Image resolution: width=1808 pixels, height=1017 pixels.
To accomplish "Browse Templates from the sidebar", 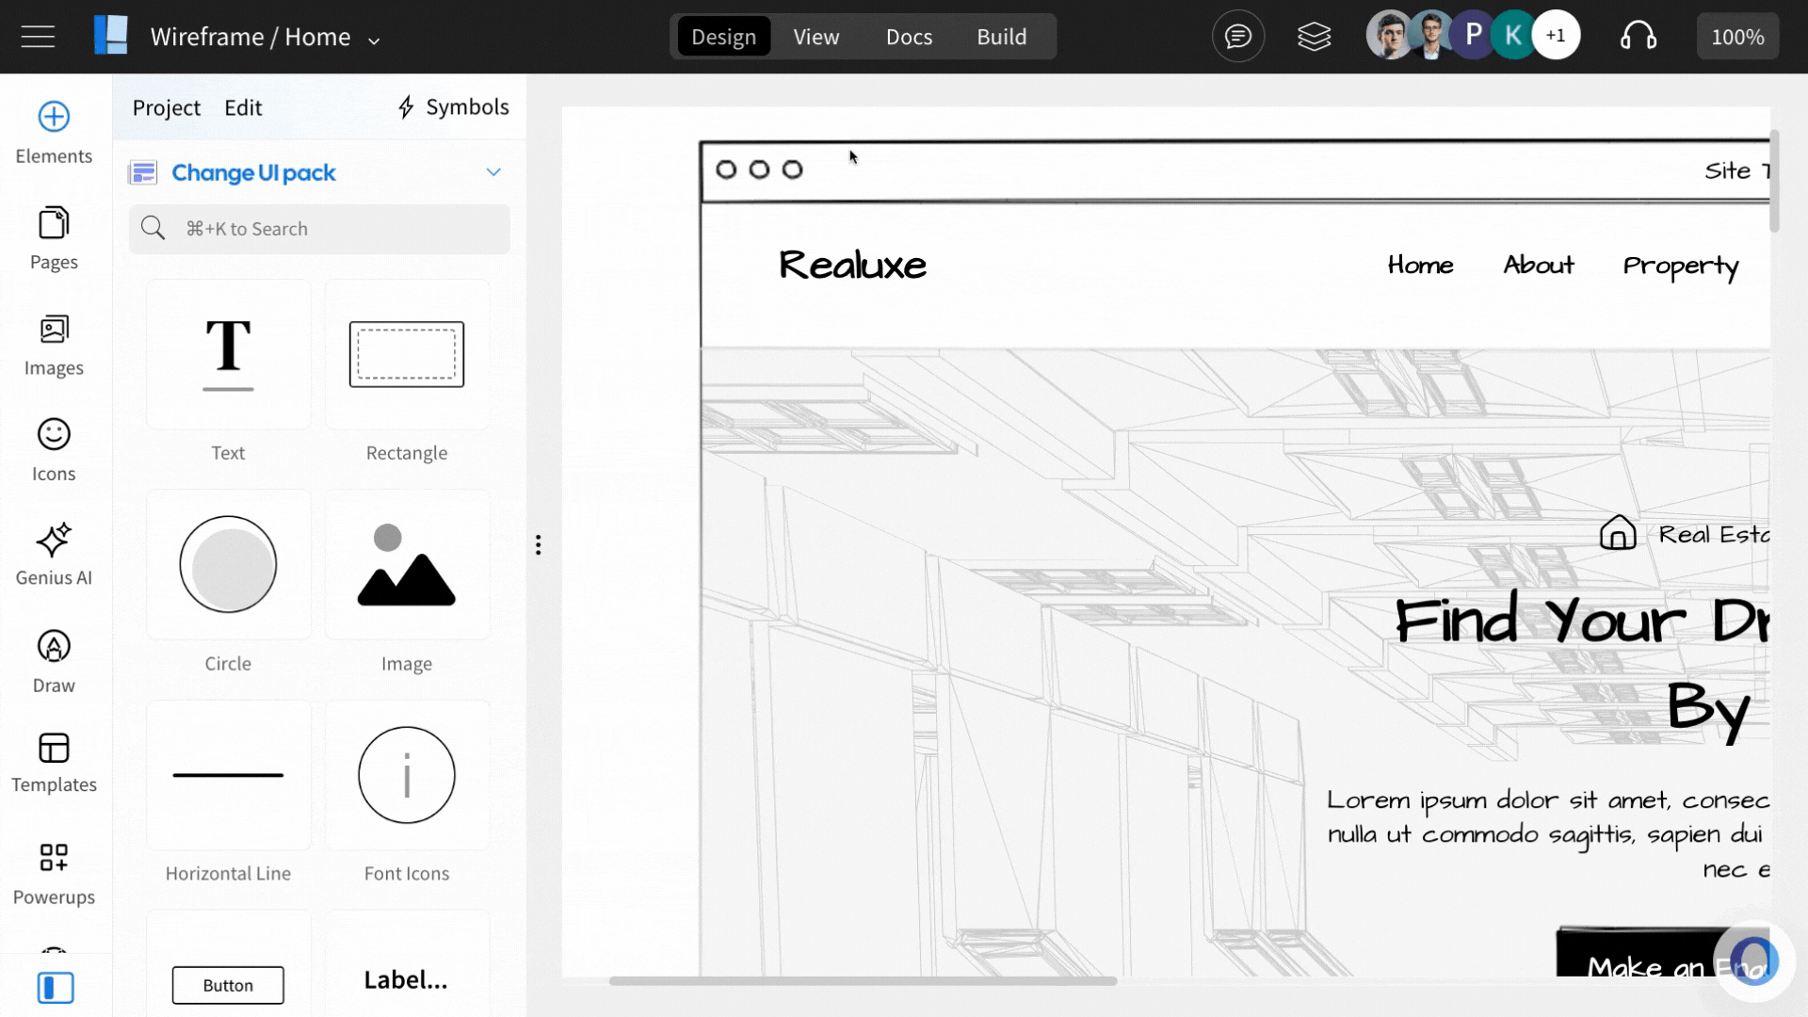I will pos(53,762).
